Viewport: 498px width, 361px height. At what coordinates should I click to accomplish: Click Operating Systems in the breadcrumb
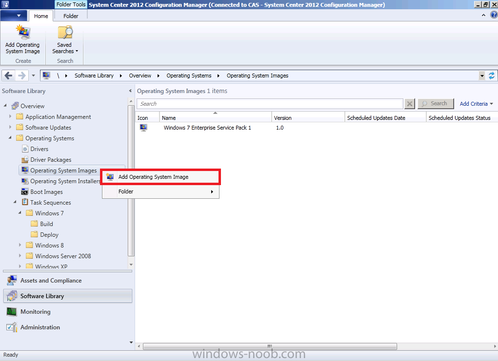tap(189, 76)
